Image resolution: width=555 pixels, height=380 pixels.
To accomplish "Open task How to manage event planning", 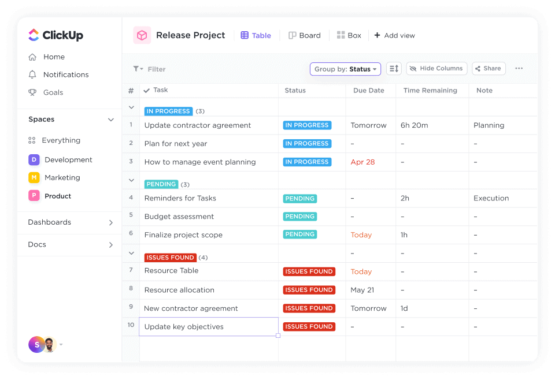I will [200, 162].
